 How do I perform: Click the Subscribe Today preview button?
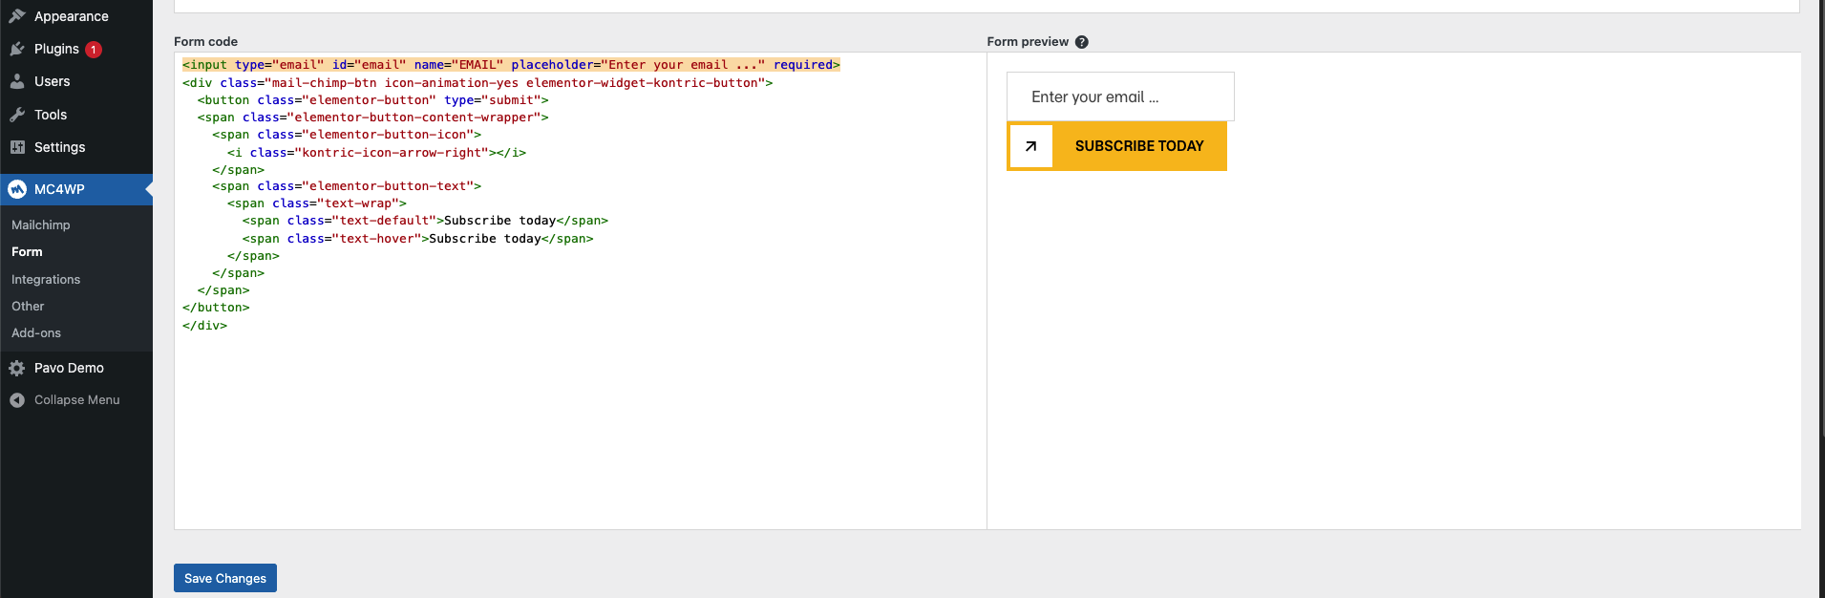(1138, 146)
